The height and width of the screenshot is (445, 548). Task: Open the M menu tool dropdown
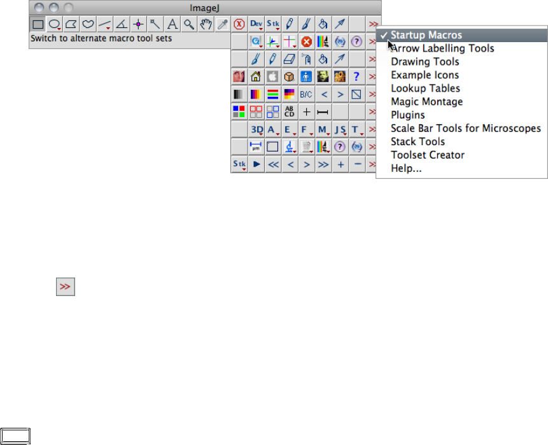[323, 129]
